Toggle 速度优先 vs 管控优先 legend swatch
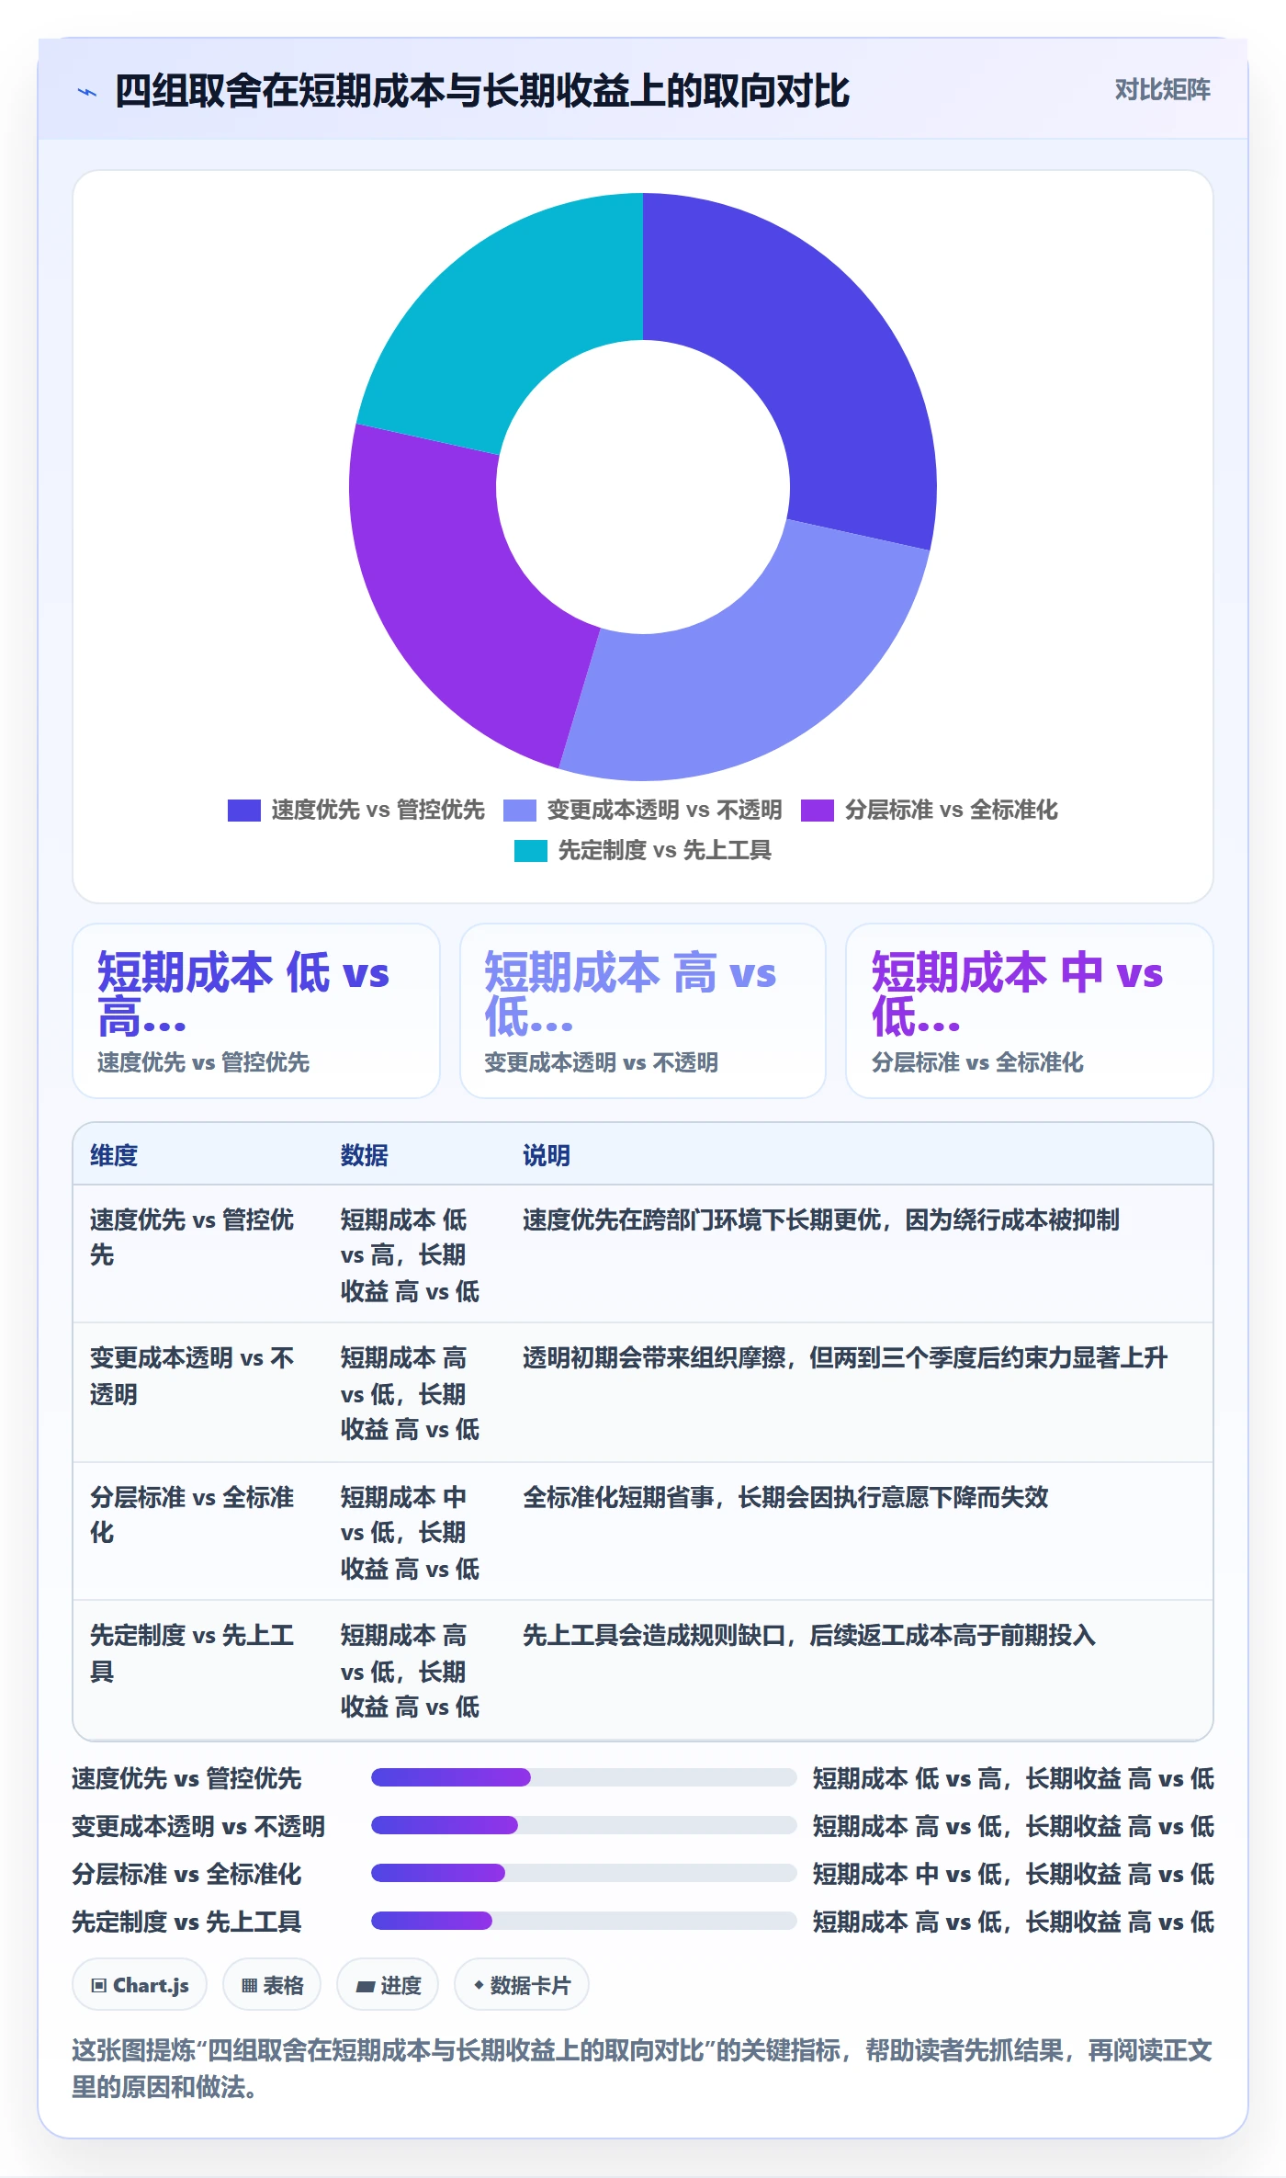Screen dimensions: 1286x2178 click(x=244, y=810)
